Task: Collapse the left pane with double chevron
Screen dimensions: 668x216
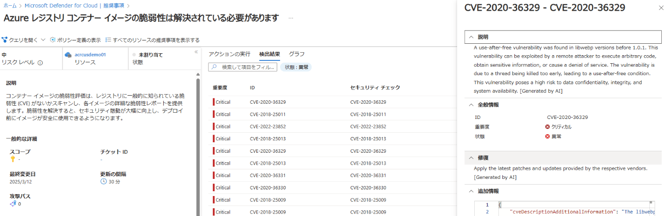Action: tap(196, 52)
